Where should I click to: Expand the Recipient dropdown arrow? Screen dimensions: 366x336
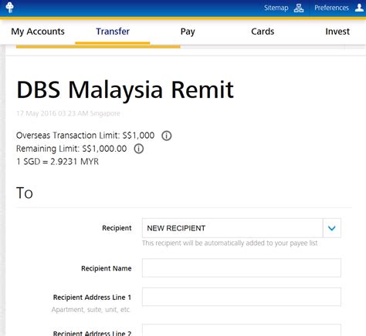[x=332, y=228]
